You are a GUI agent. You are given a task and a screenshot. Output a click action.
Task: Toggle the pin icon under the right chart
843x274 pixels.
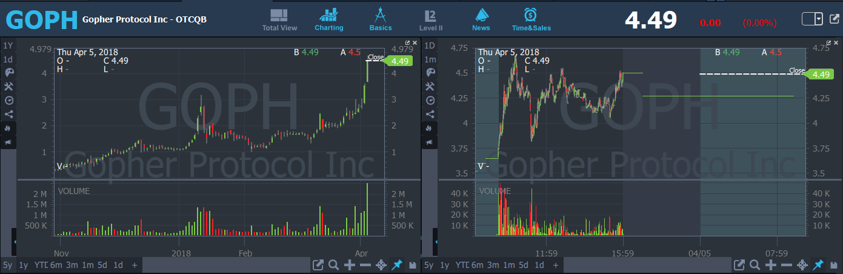(818, 265)
